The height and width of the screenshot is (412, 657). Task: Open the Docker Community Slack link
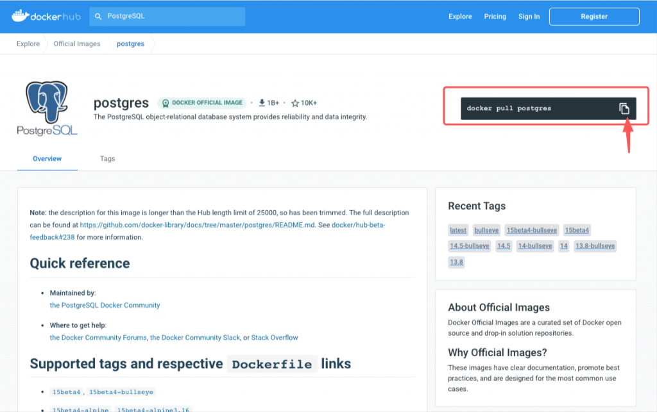tap(195, 338)
